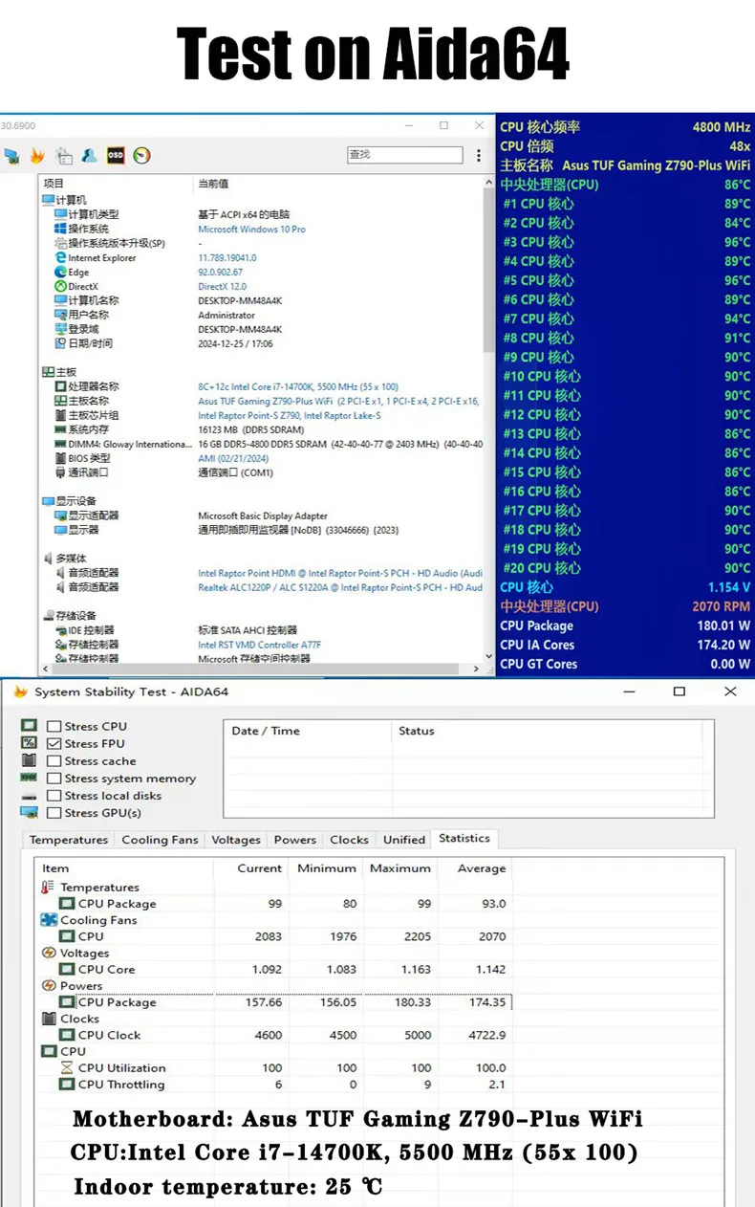The width and height of the screenshot is (755, 1207).
Task: Click the report document toolbar icon
Action: [x=64, y=155]
